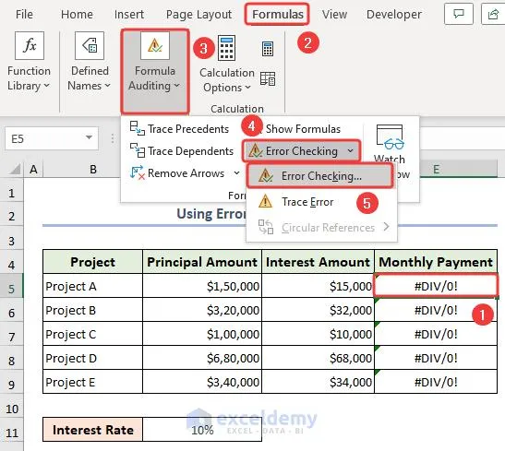This screenshot has width=505, height=451.
Task: Select Trace Dependents command
Action: [x=181, y=151]
